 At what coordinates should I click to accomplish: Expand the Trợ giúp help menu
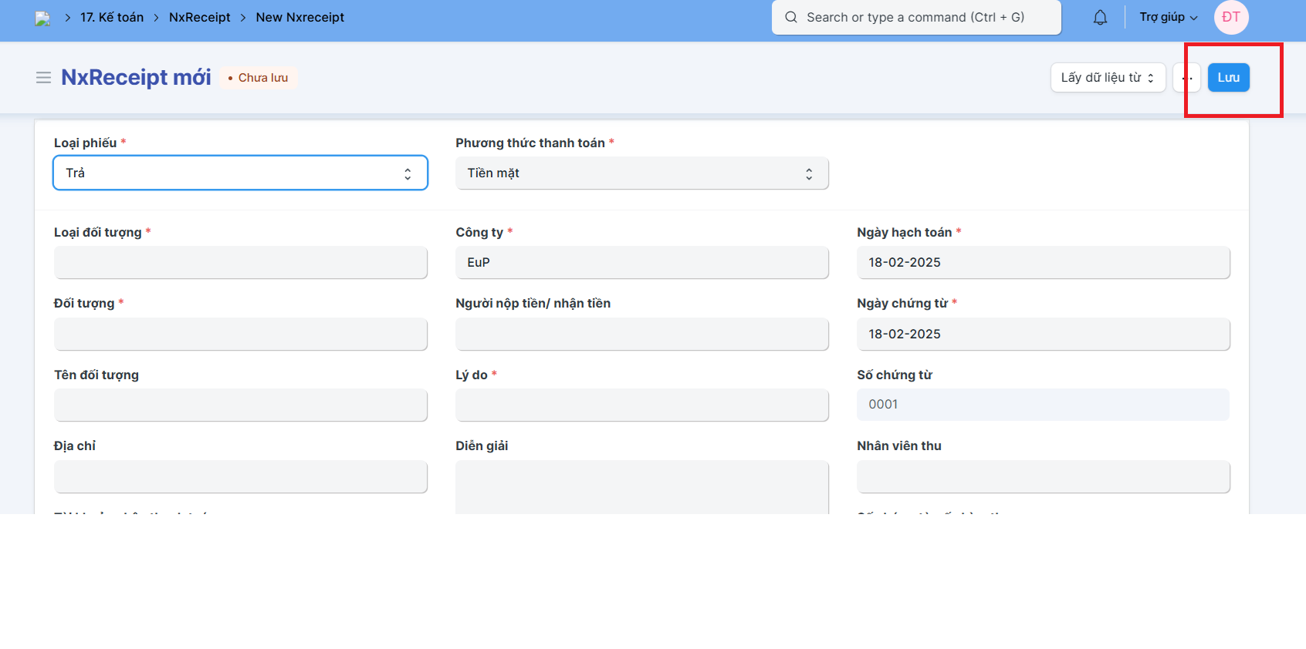[1168, 18]
